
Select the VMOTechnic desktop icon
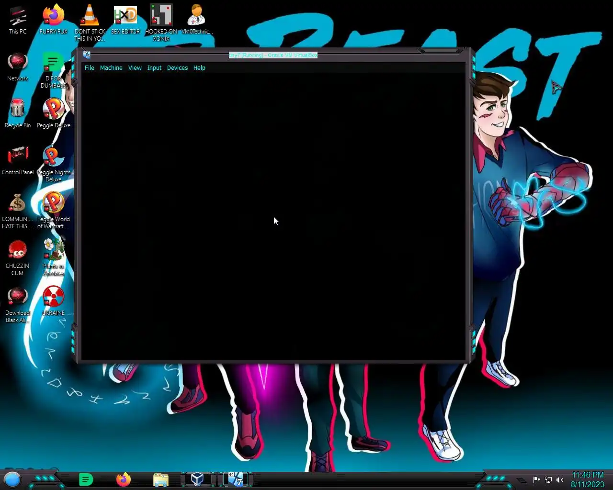point(196,20)
